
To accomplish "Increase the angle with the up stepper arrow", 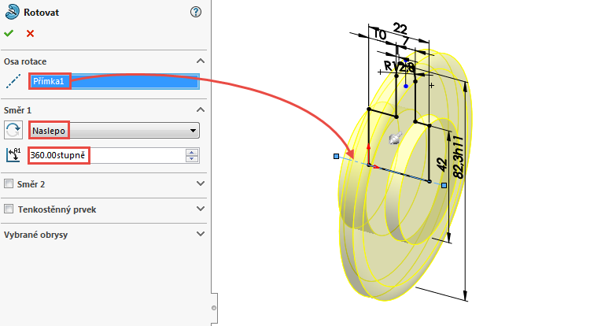I will tap(192, 152).
